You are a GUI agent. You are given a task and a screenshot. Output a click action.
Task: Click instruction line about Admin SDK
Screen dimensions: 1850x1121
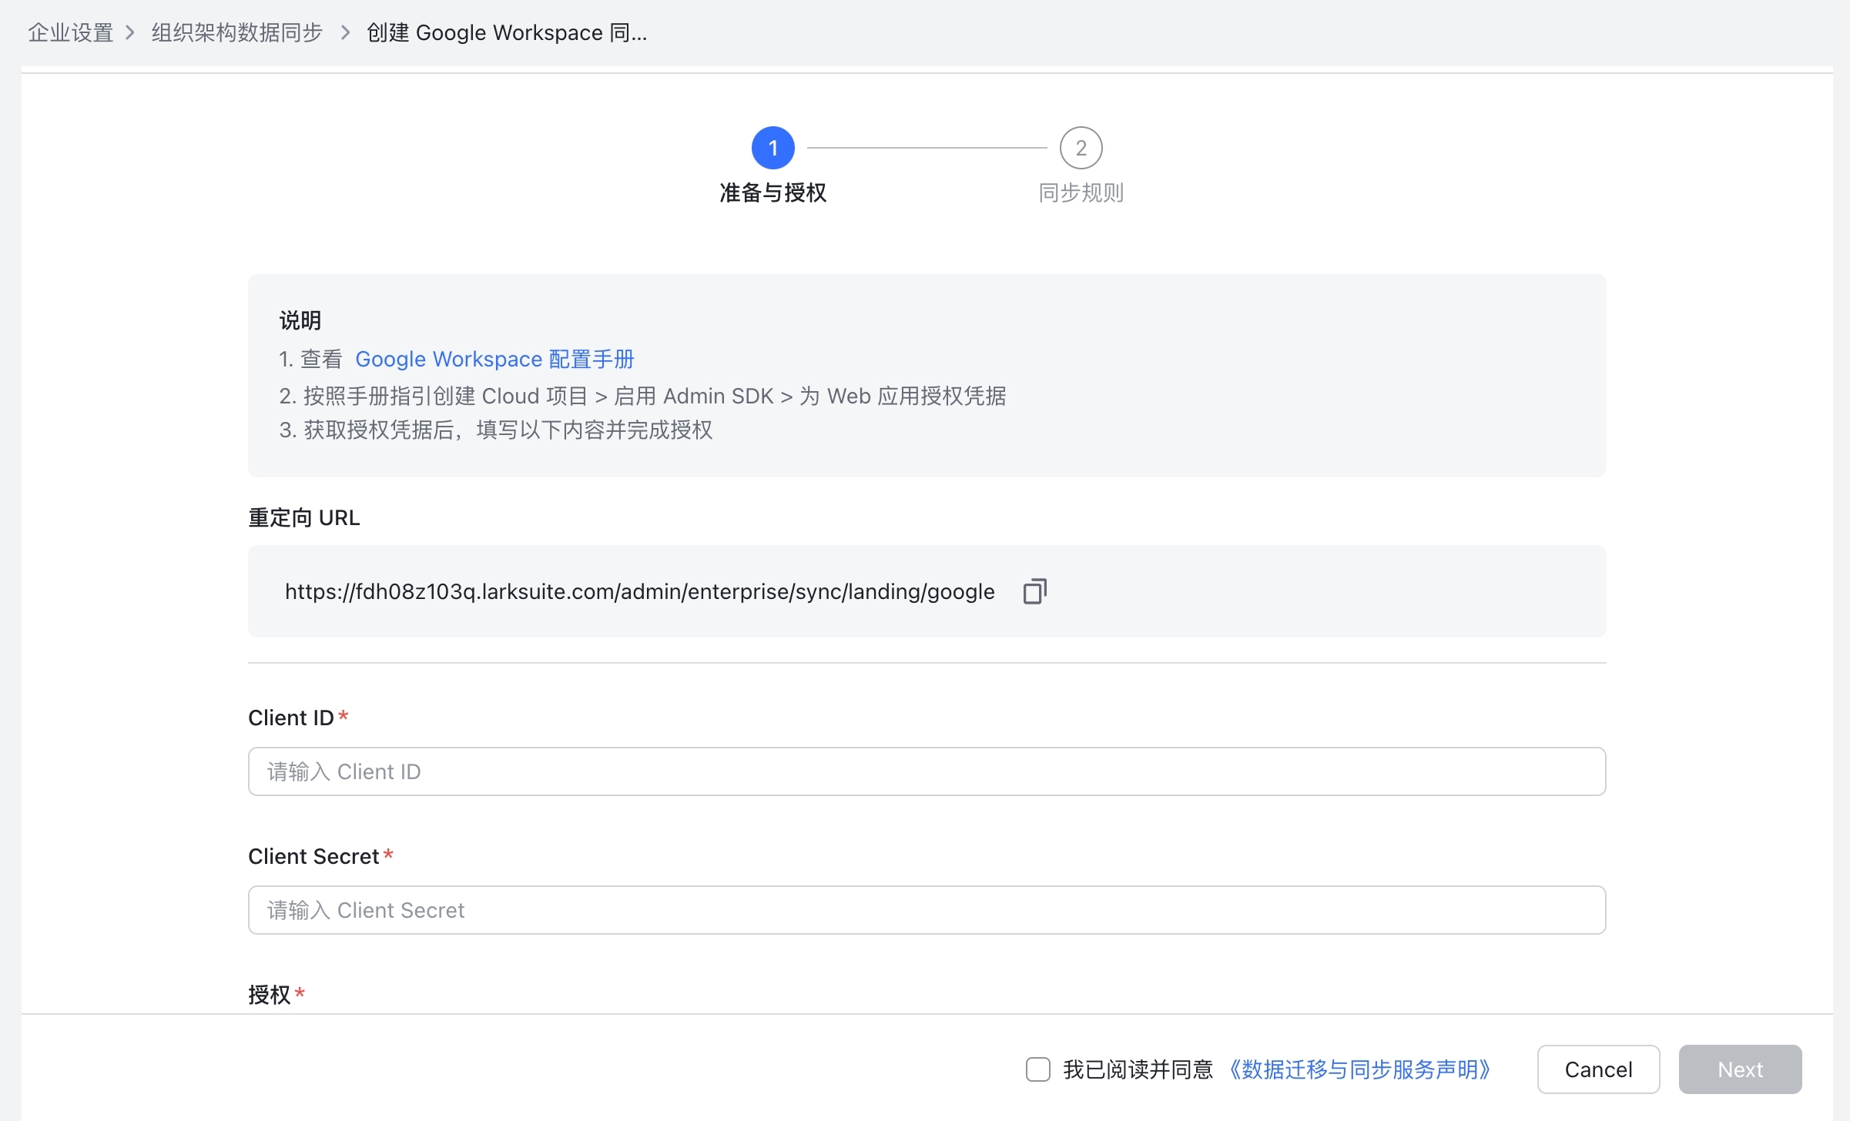(x=642, y=396)
